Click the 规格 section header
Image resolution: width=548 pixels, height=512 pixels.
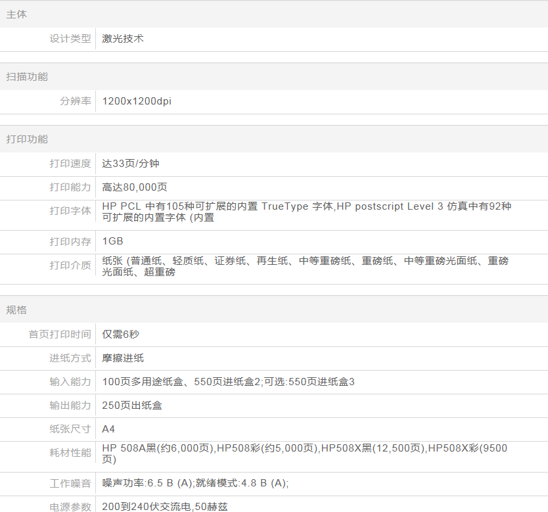point(16,310)
